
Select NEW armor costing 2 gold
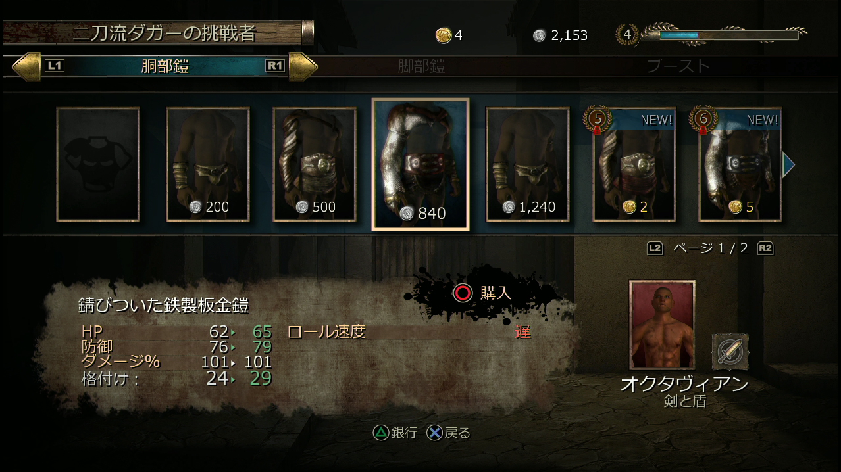pos(634,164)
